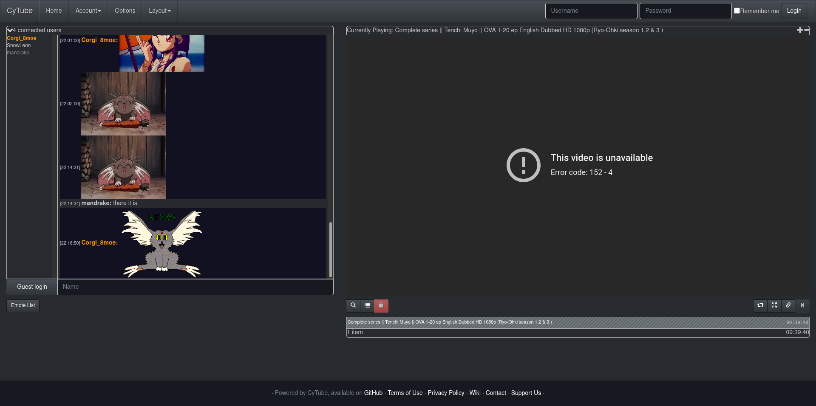Image resolution: width=816 pixels, height=406 pixels.
Task: Click the chain link icon below the video
Action: pos(788,305)
